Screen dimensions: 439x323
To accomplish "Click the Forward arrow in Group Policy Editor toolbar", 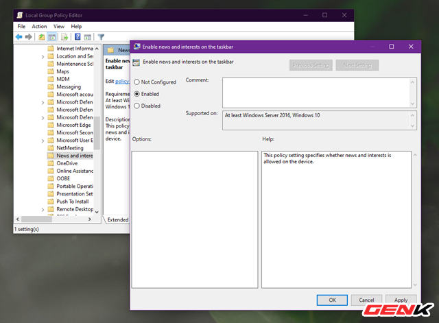I will [x=28, y=36].
